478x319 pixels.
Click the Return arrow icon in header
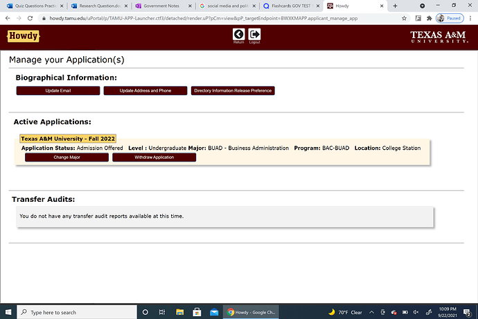(x=239, y=34)
